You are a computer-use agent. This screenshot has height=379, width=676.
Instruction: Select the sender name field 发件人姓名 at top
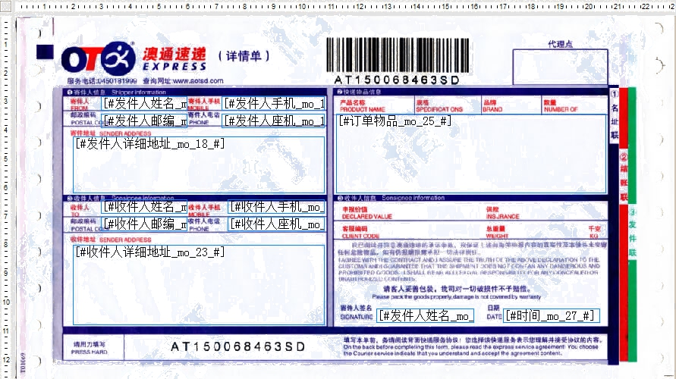(144, 103)
